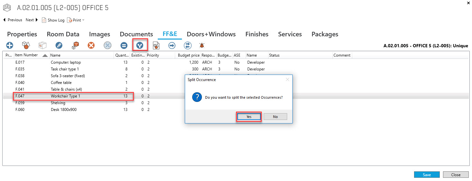Click the orange X delete icon
Screen dimensions: 472x181
91,45
